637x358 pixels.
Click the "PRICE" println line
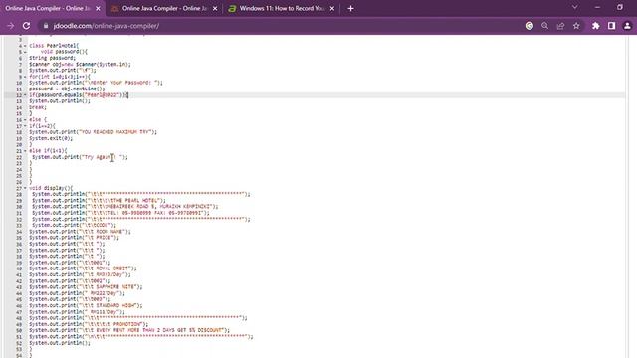click(x=74, y=238)
